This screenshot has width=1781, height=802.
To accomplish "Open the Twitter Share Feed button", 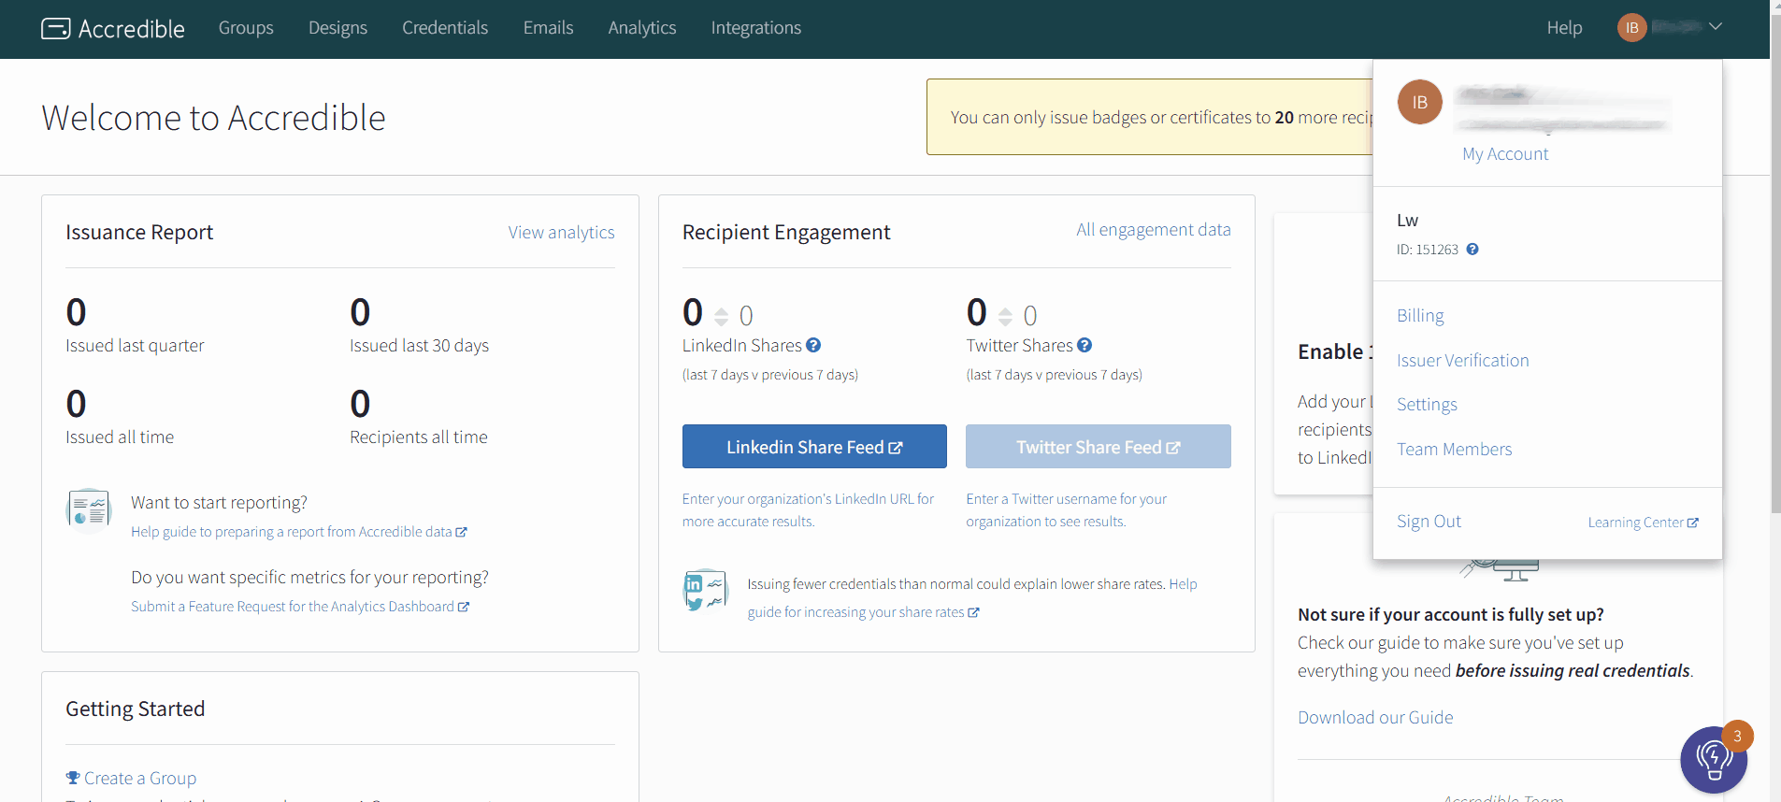I will [x=1099, y=447].
